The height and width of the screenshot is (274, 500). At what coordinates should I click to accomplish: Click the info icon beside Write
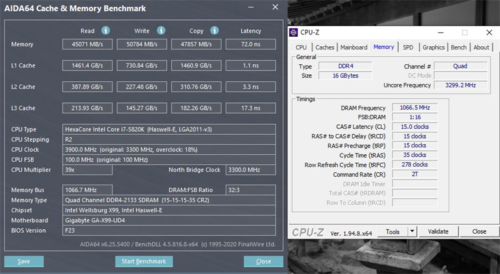pyautogui.click(x=161, y=31)
